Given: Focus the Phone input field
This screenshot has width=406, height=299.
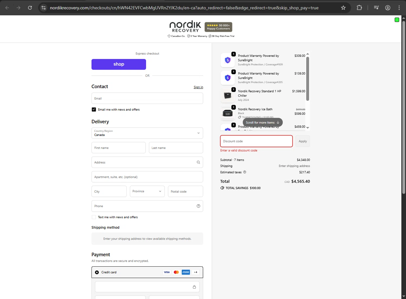Looking at the screenshot, I should tap(147, 206).
